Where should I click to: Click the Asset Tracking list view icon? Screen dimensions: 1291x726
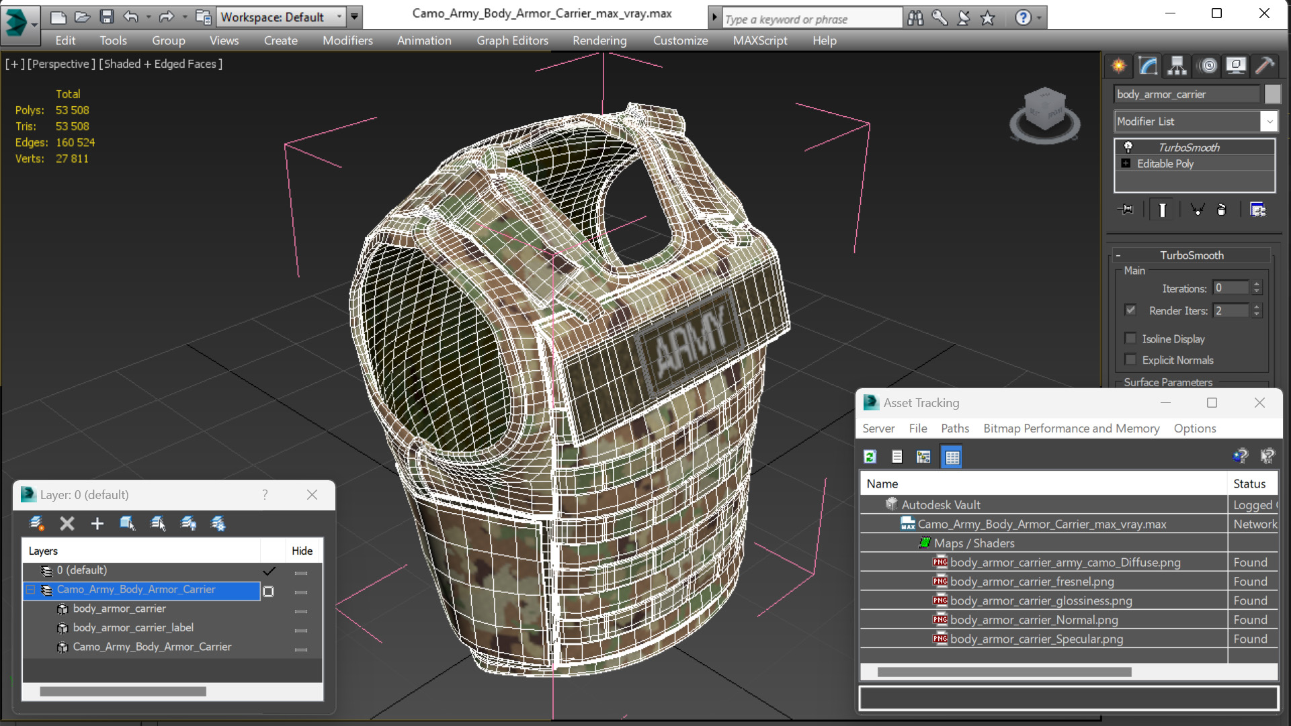tap(897, 457)
